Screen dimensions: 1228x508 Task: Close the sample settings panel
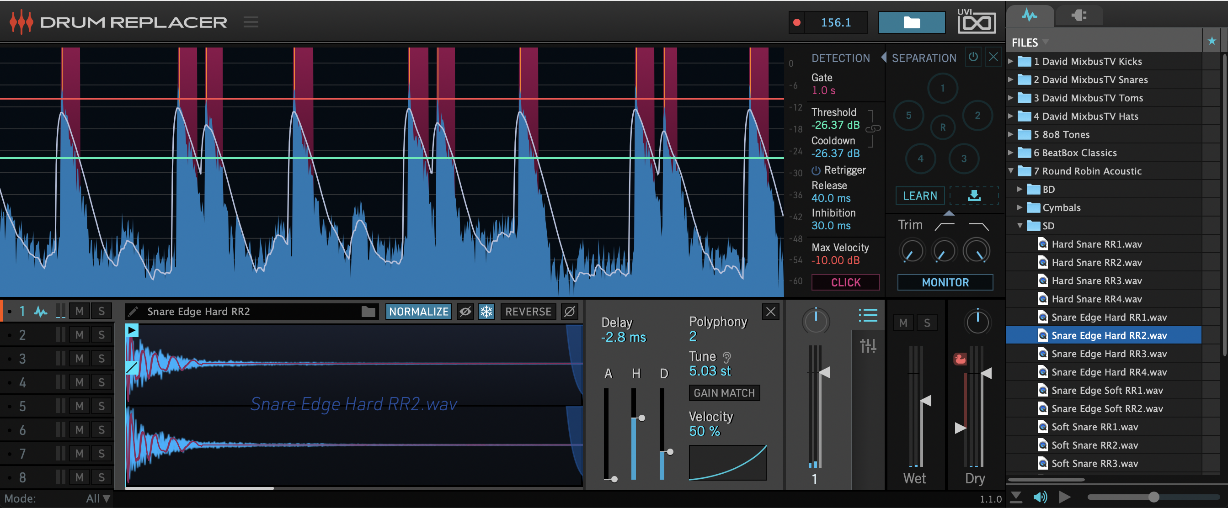pos(770,312)
